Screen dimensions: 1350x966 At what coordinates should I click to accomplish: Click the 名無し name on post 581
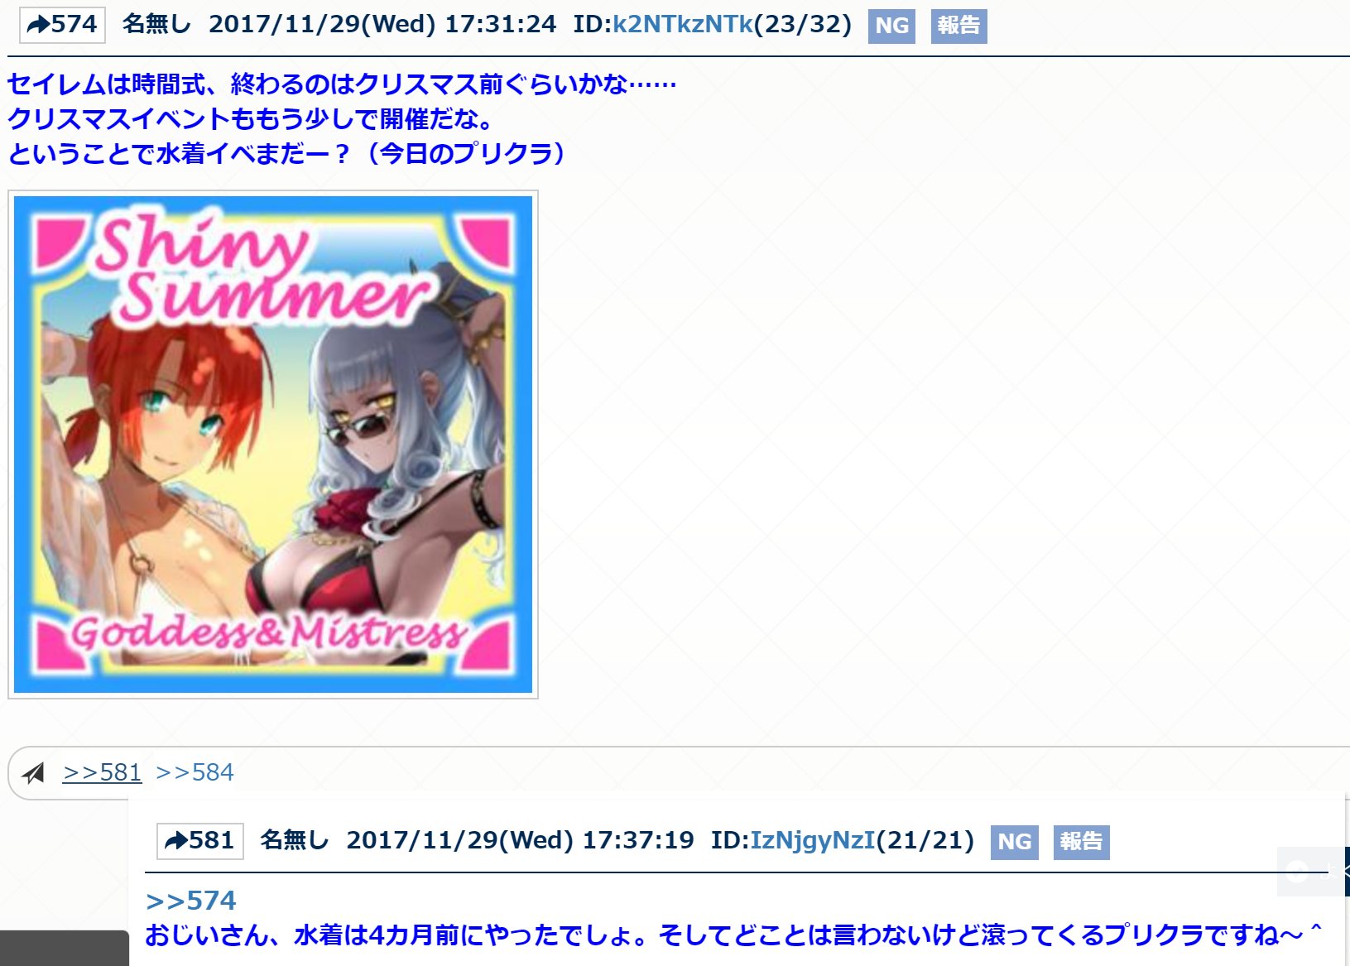pyautogui.click(x=294, y=841)
